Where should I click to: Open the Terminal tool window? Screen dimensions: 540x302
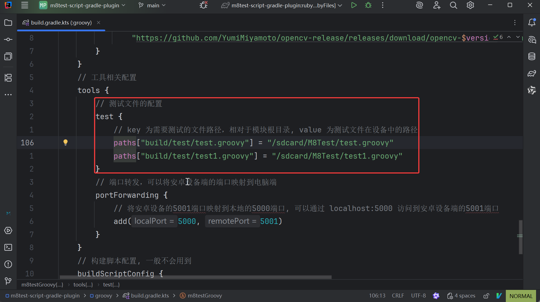(x=8, y=247)
